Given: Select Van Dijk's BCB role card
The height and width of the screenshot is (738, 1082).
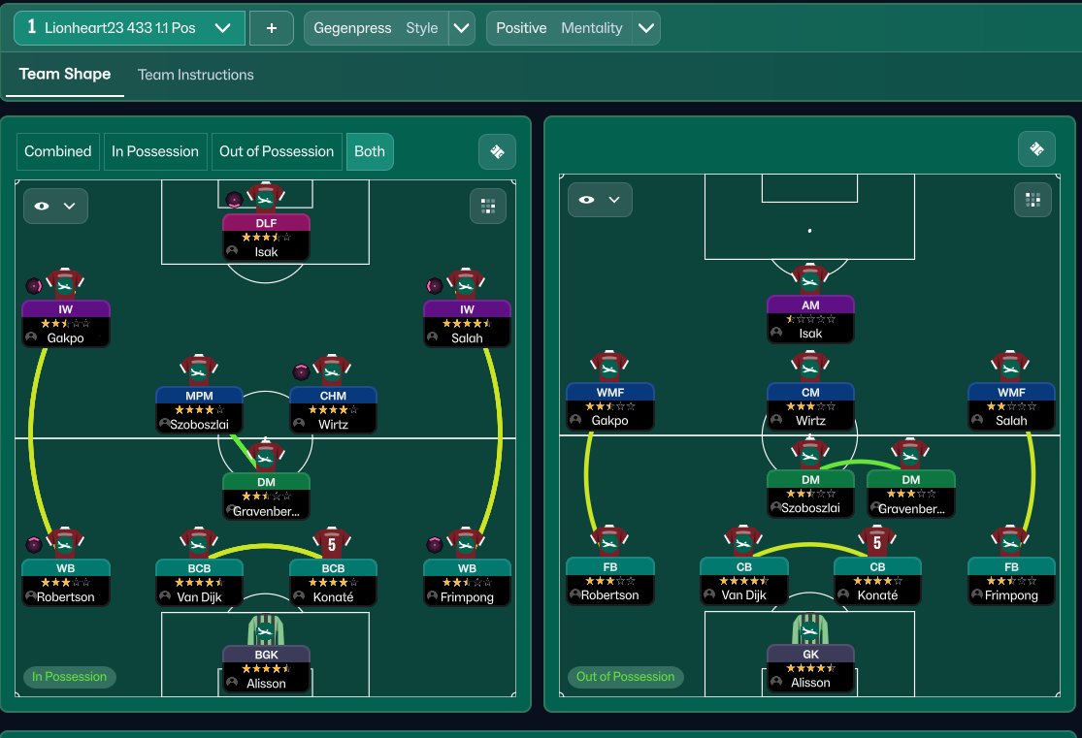Looking at the screenshot, I should point(200,582).
